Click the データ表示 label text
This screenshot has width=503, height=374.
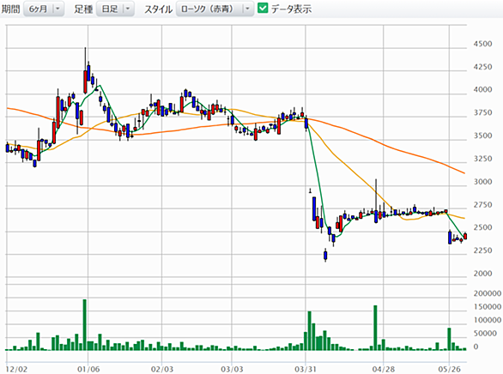point(291,9)
